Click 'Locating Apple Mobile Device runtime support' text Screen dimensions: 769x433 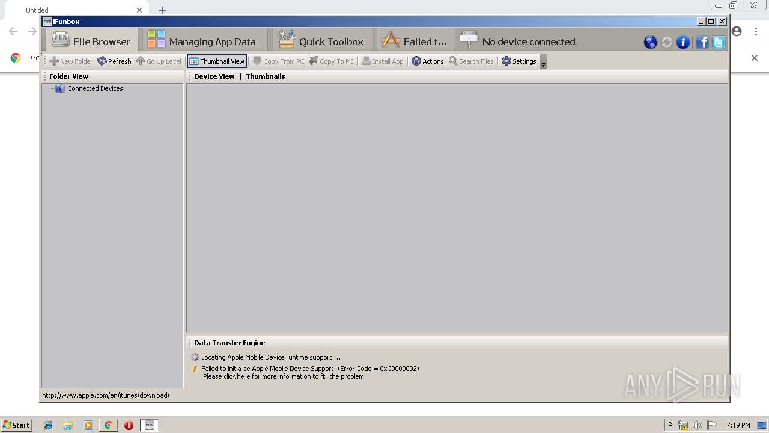pyautogui.click(x=271, y=357)
